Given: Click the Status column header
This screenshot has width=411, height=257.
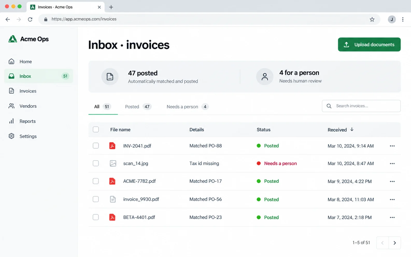Looking at the screenshot, I should pyautogui.click(x=264, y=130).
